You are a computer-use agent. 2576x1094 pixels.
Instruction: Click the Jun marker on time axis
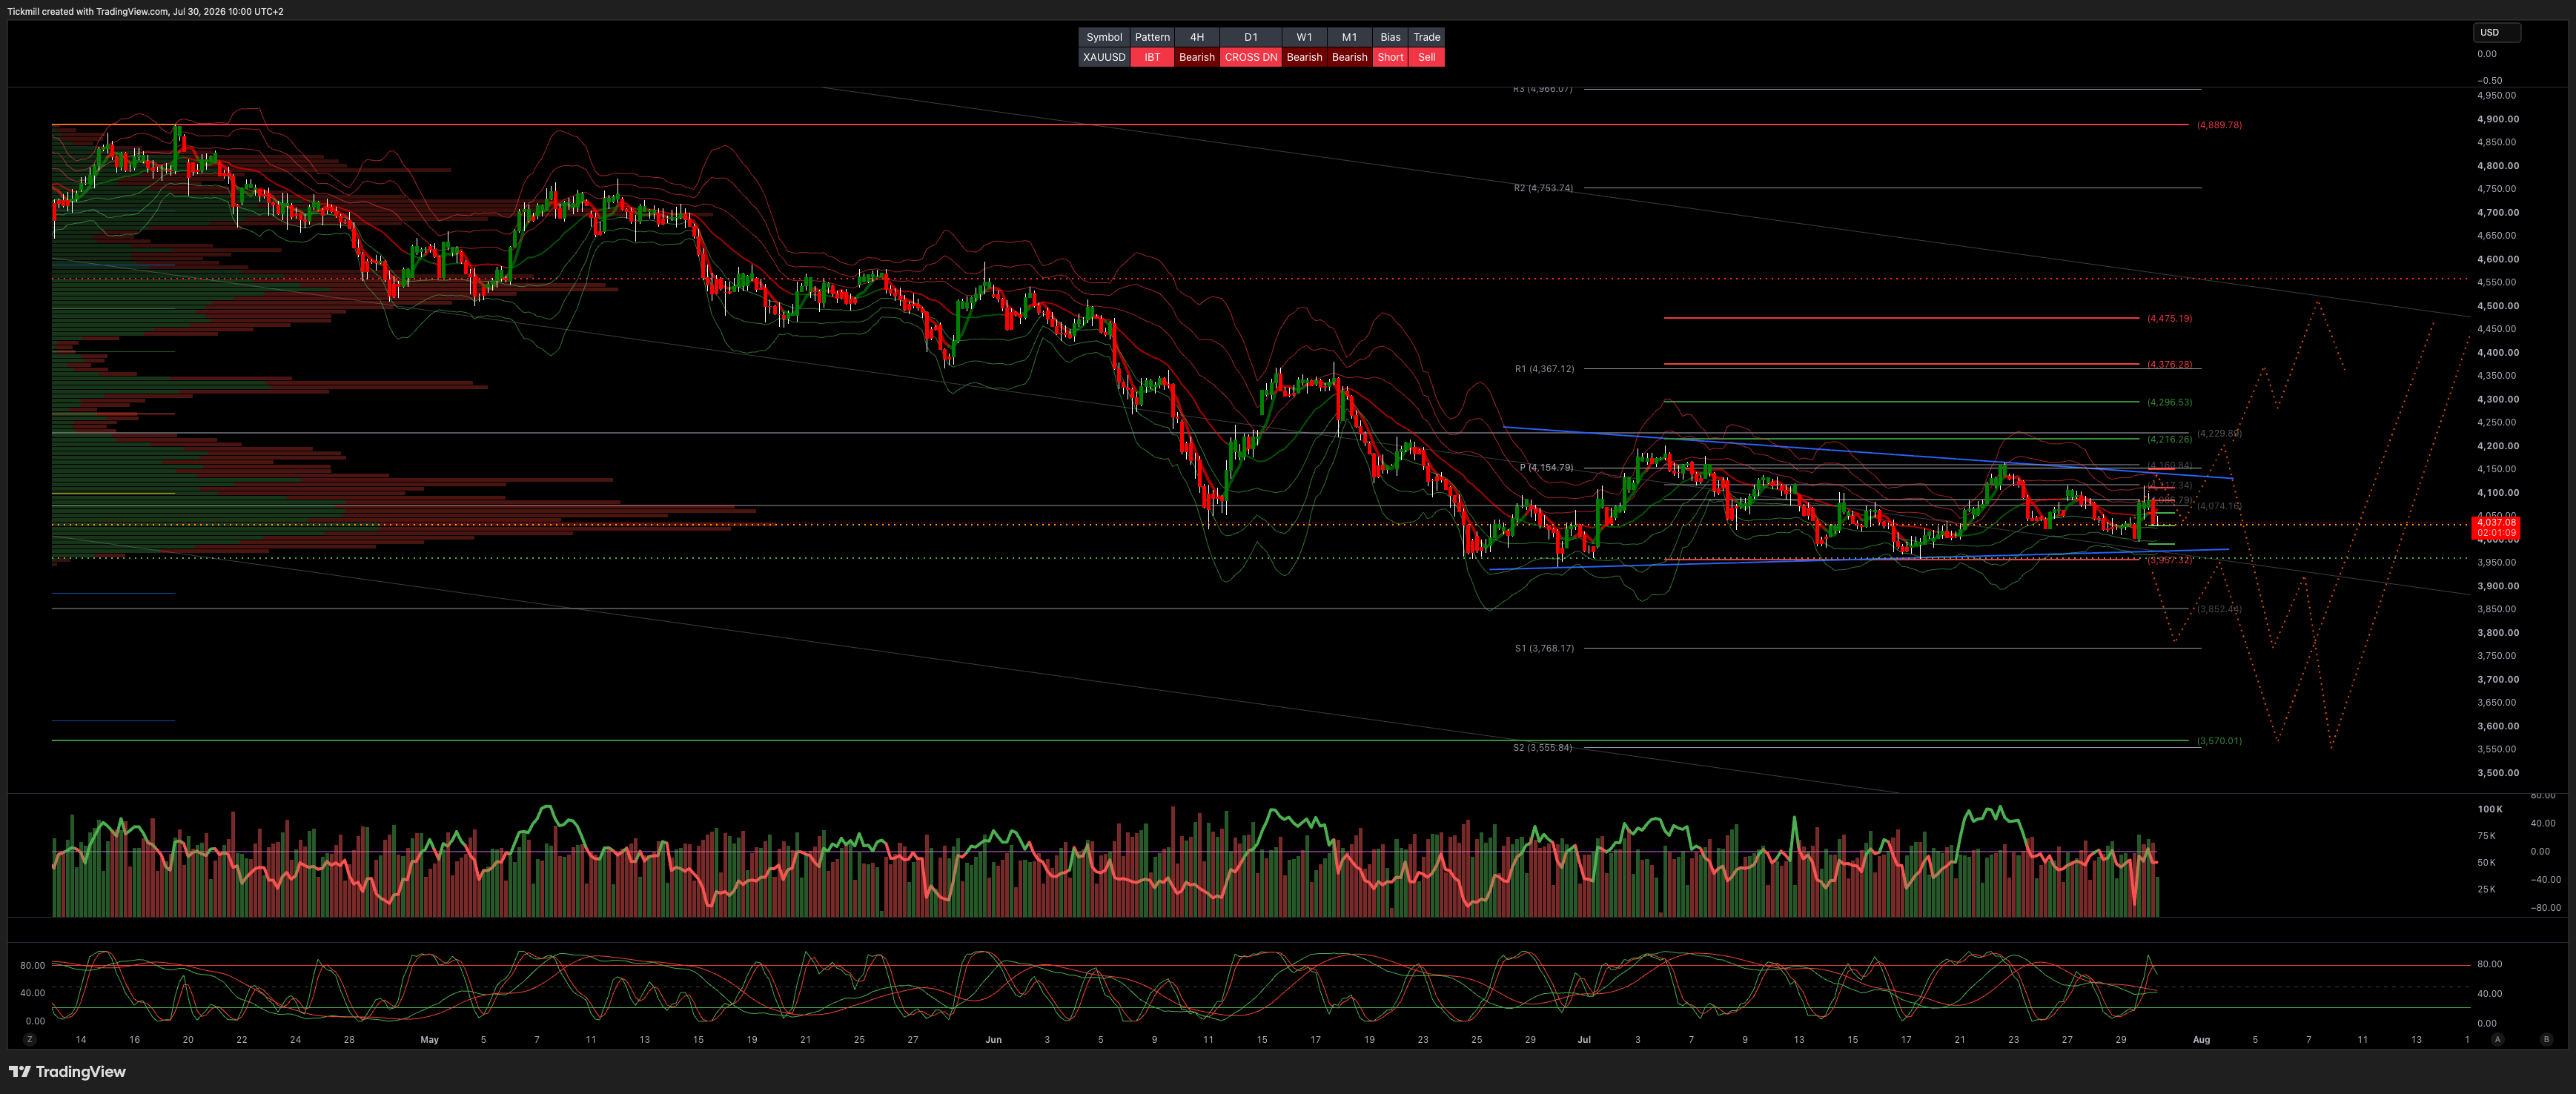pyautogui.click(x=993, y=1040)
